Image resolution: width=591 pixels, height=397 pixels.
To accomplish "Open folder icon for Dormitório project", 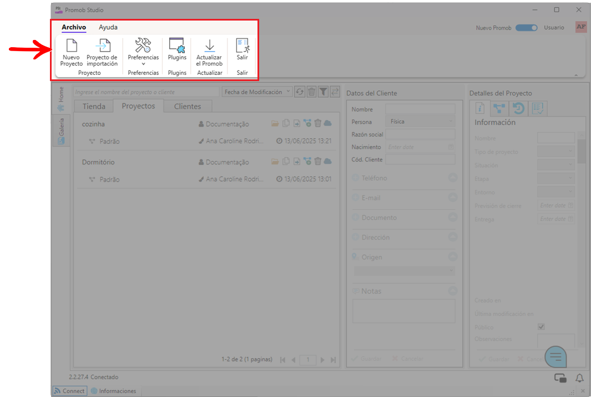I will coord(275,162).
